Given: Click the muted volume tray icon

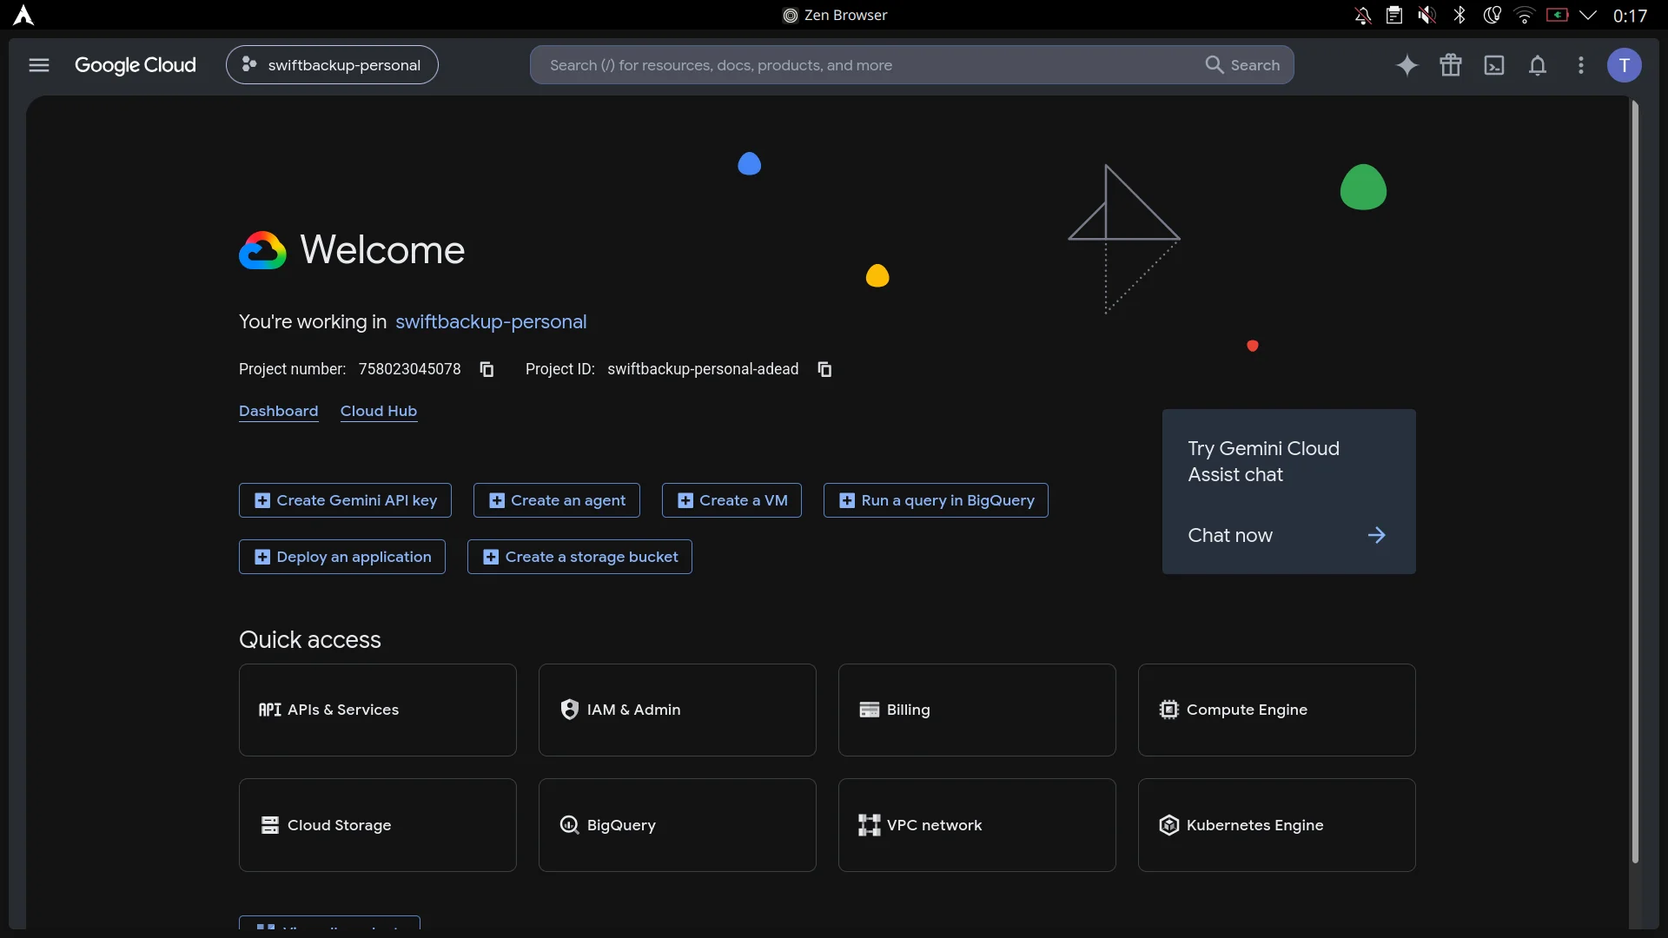Looking at the screenshot, I should pos(1426,15).
